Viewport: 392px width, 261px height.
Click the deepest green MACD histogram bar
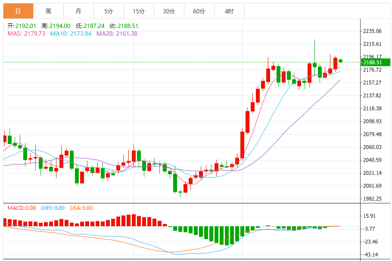point(227,236)
